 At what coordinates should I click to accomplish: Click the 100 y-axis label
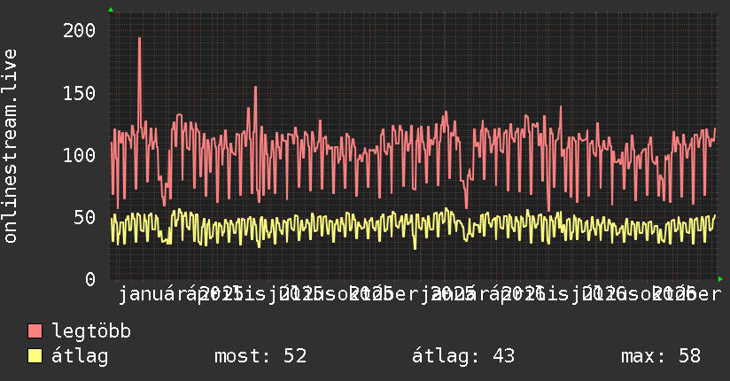[79, 155]
